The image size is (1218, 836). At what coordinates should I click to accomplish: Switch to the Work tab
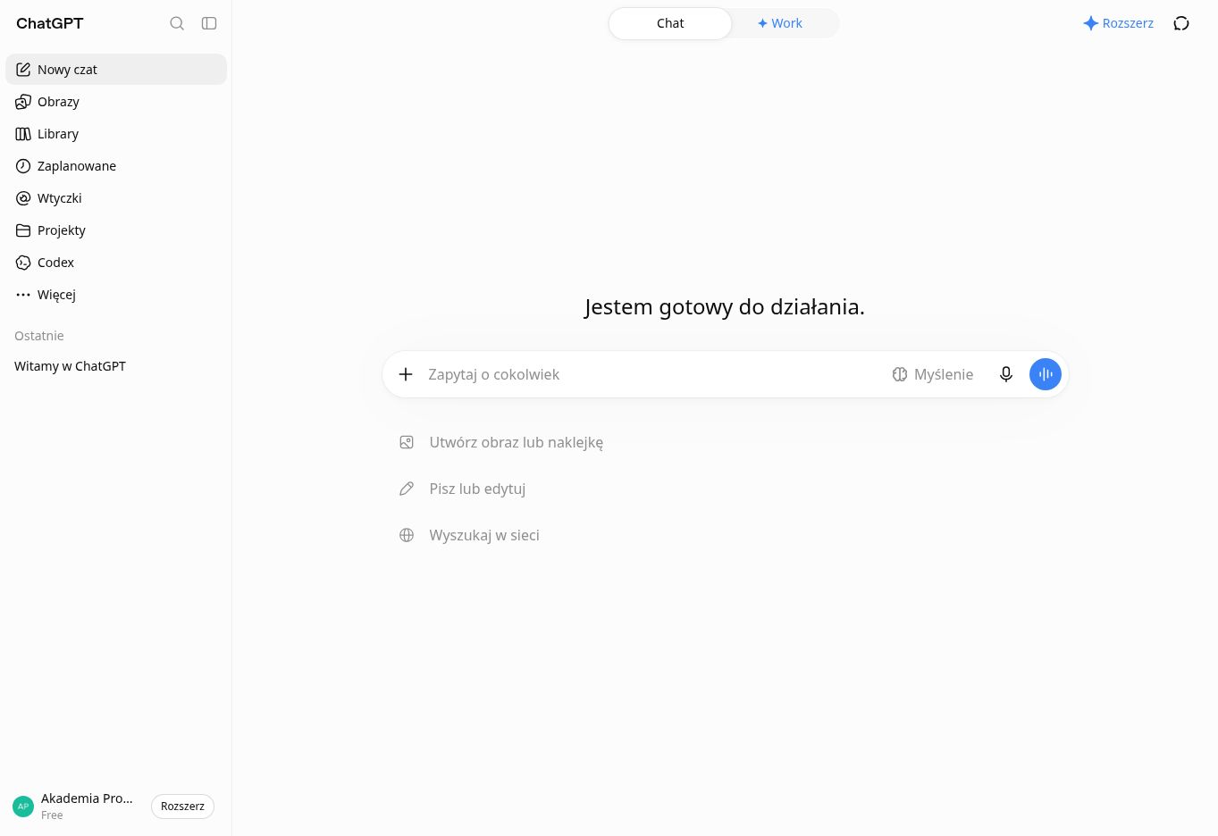click(780, 23)
